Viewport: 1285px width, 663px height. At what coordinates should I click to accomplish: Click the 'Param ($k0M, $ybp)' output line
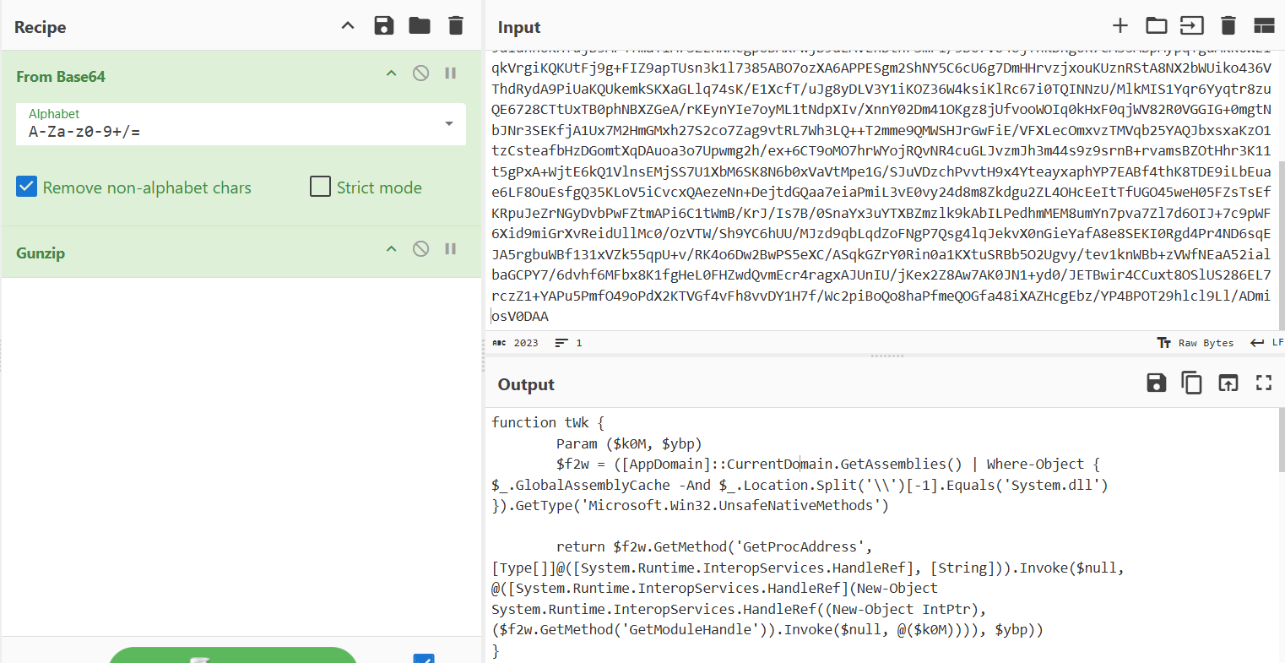pyautogui.click(x=629, y=443)
